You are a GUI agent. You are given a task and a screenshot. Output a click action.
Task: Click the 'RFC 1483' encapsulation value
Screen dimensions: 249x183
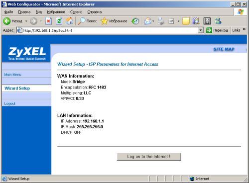[x=97, y=88]
